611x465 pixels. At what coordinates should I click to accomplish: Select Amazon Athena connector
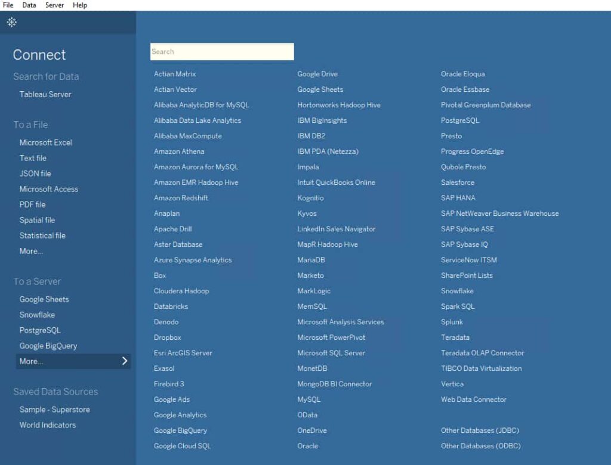point(179,151)
